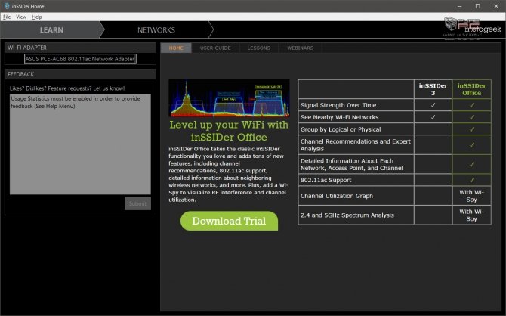Click the 'See Nearby Wi-Fi Networks' row label

[x=340, y=117]
